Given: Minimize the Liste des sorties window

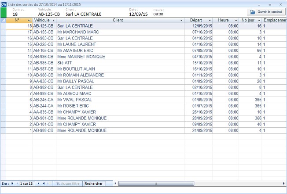Looking at the screenshot, I should point(259,4).
